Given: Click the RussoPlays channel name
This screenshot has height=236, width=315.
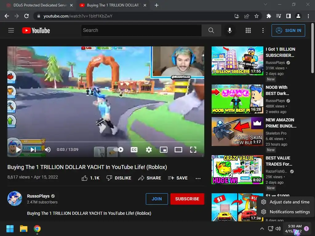Looking at the screenshot, I should (38, 196).
